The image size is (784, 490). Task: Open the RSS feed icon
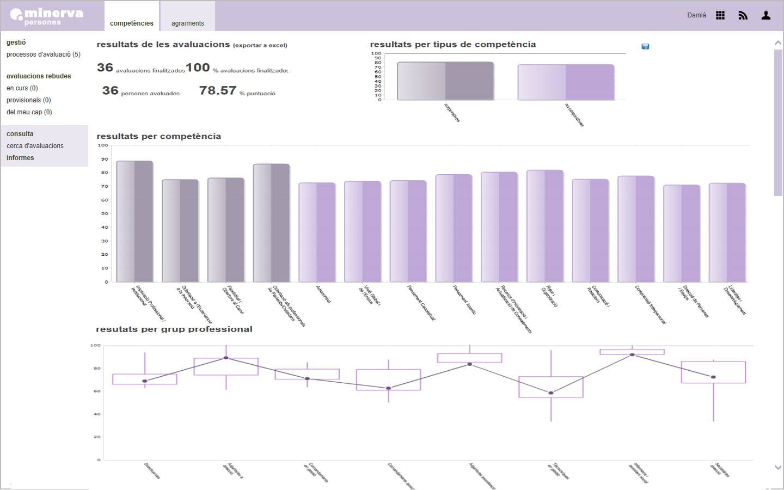(x=743, y=15)
